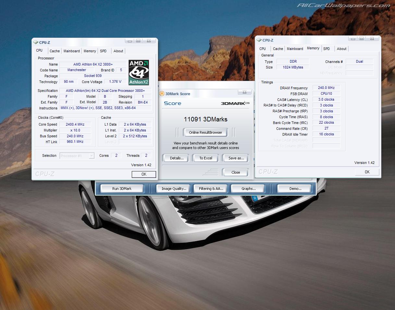Click the AMD Athlon 64 X2 logo

[x=139, y=72]
